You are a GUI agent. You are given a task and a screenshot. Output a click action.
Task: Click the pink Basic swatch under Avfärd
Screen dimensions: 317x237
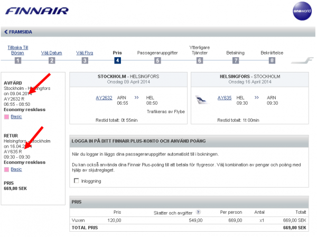pos(6,116)
